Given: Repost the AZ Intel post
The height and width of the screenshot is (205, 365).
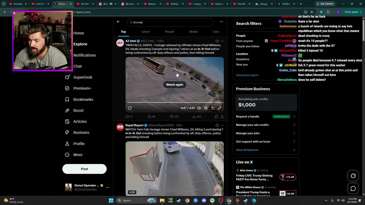Looking at the screenshot, I should [x=151, y=116].
